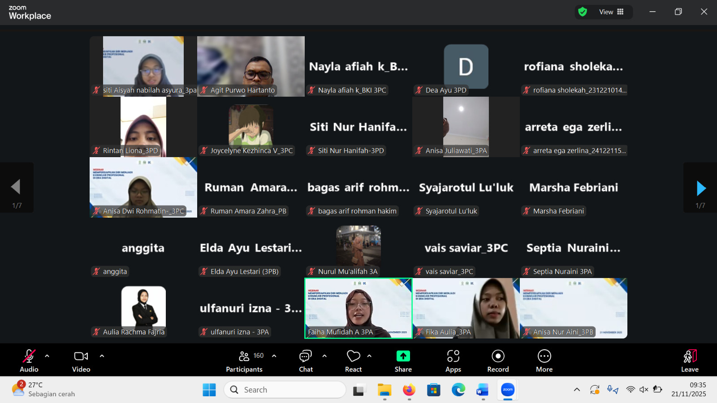The width and height of the screenshot is (717, 403).
Task: Expand the chevron next to Participants
Action: pyautogui.click(x=274, y=356)
